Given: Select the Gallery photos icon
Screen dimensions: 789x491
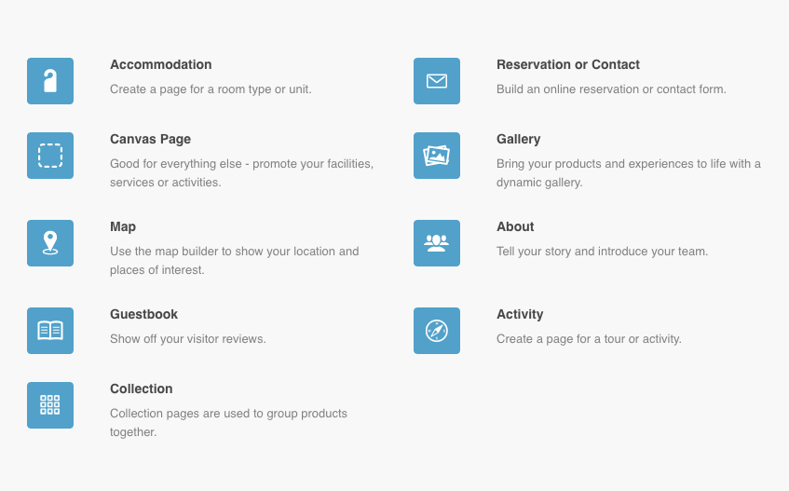Looking at the screenshot, I should pos(437,156).
